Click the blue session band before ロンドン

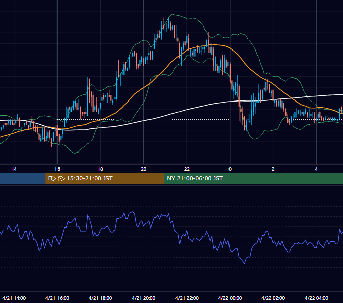23,178
